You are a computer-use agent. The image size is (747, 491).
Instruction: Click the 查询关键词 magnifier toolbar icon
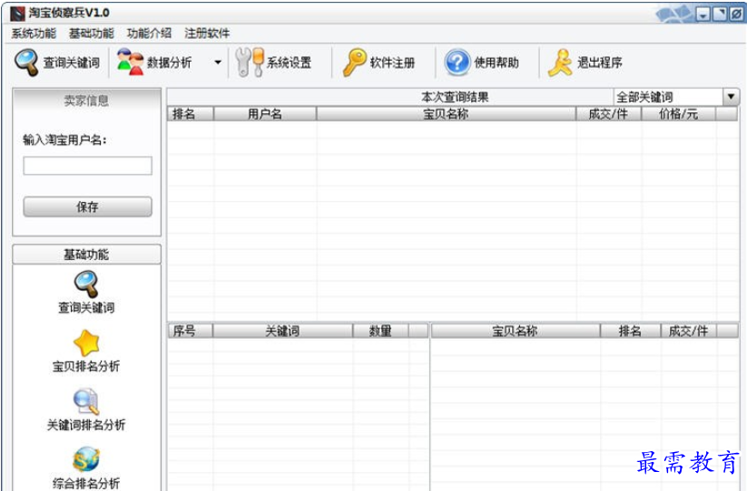pos(26,63)
